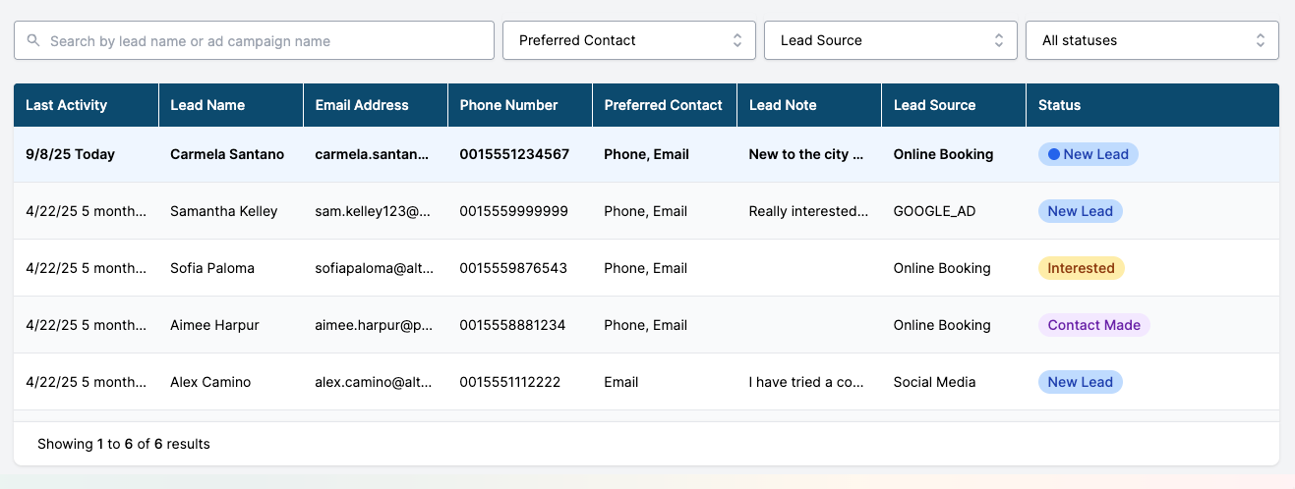Click the Interested status badge for Sofia Paloma
Screen dimensions: 1295x489
tap(1081, 268)
